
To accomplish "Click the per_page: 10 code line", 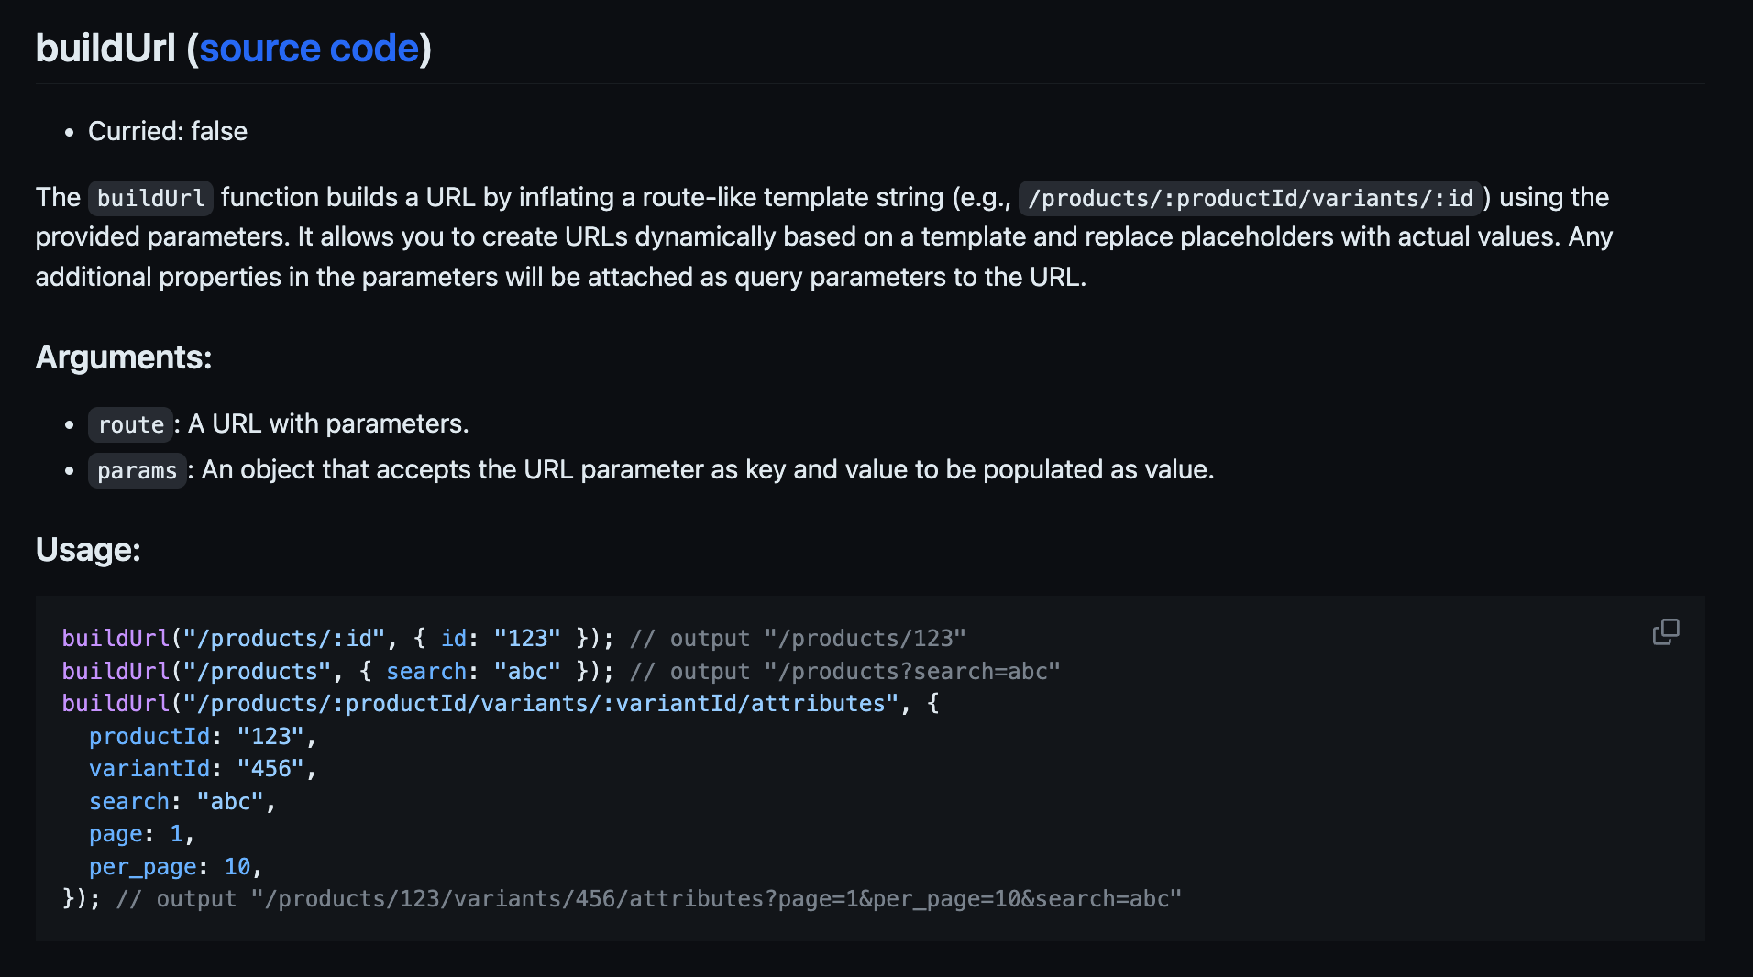I will click(174, 866).
